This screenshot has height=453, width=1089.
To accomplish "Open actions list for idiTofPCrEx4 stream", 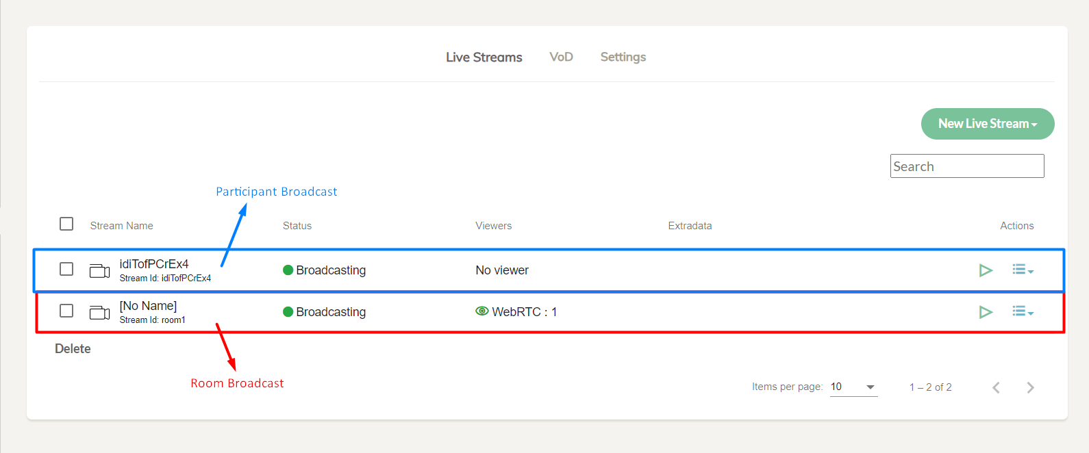I will click(x=1023, y=270).
